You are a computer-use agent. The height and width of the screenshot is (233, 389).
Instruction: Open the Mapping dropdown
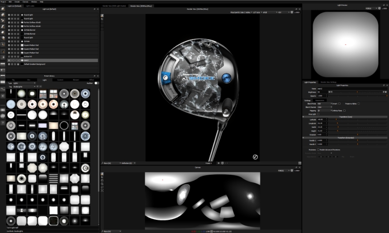tap(324, 110)
